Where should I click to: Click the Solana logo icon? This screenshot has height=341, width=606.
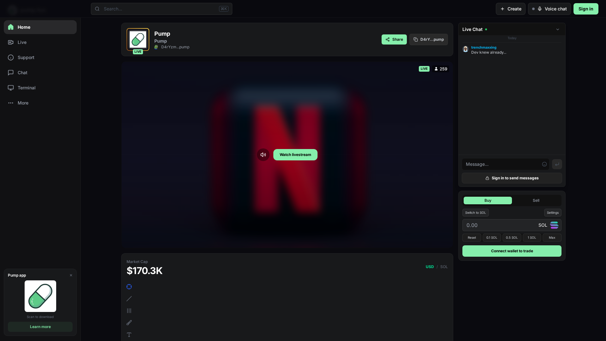(x=554, y=225)
